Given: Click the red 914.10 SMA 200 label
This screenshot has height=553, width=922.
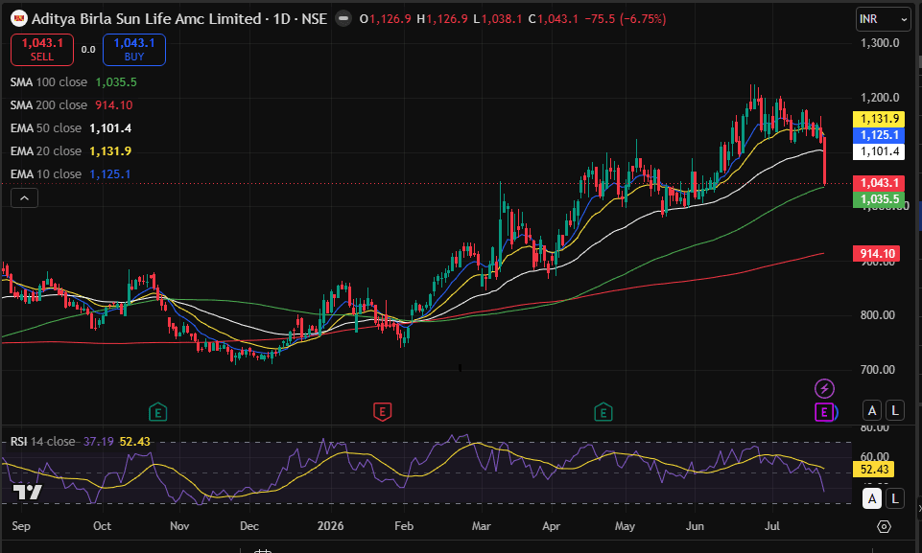Looking at the screenshot, I should coord(877,254).
